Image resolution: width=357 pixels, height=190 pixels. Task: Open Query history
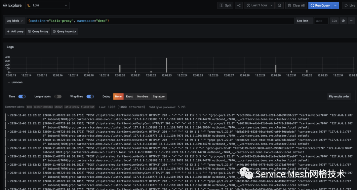coord(38,32)
